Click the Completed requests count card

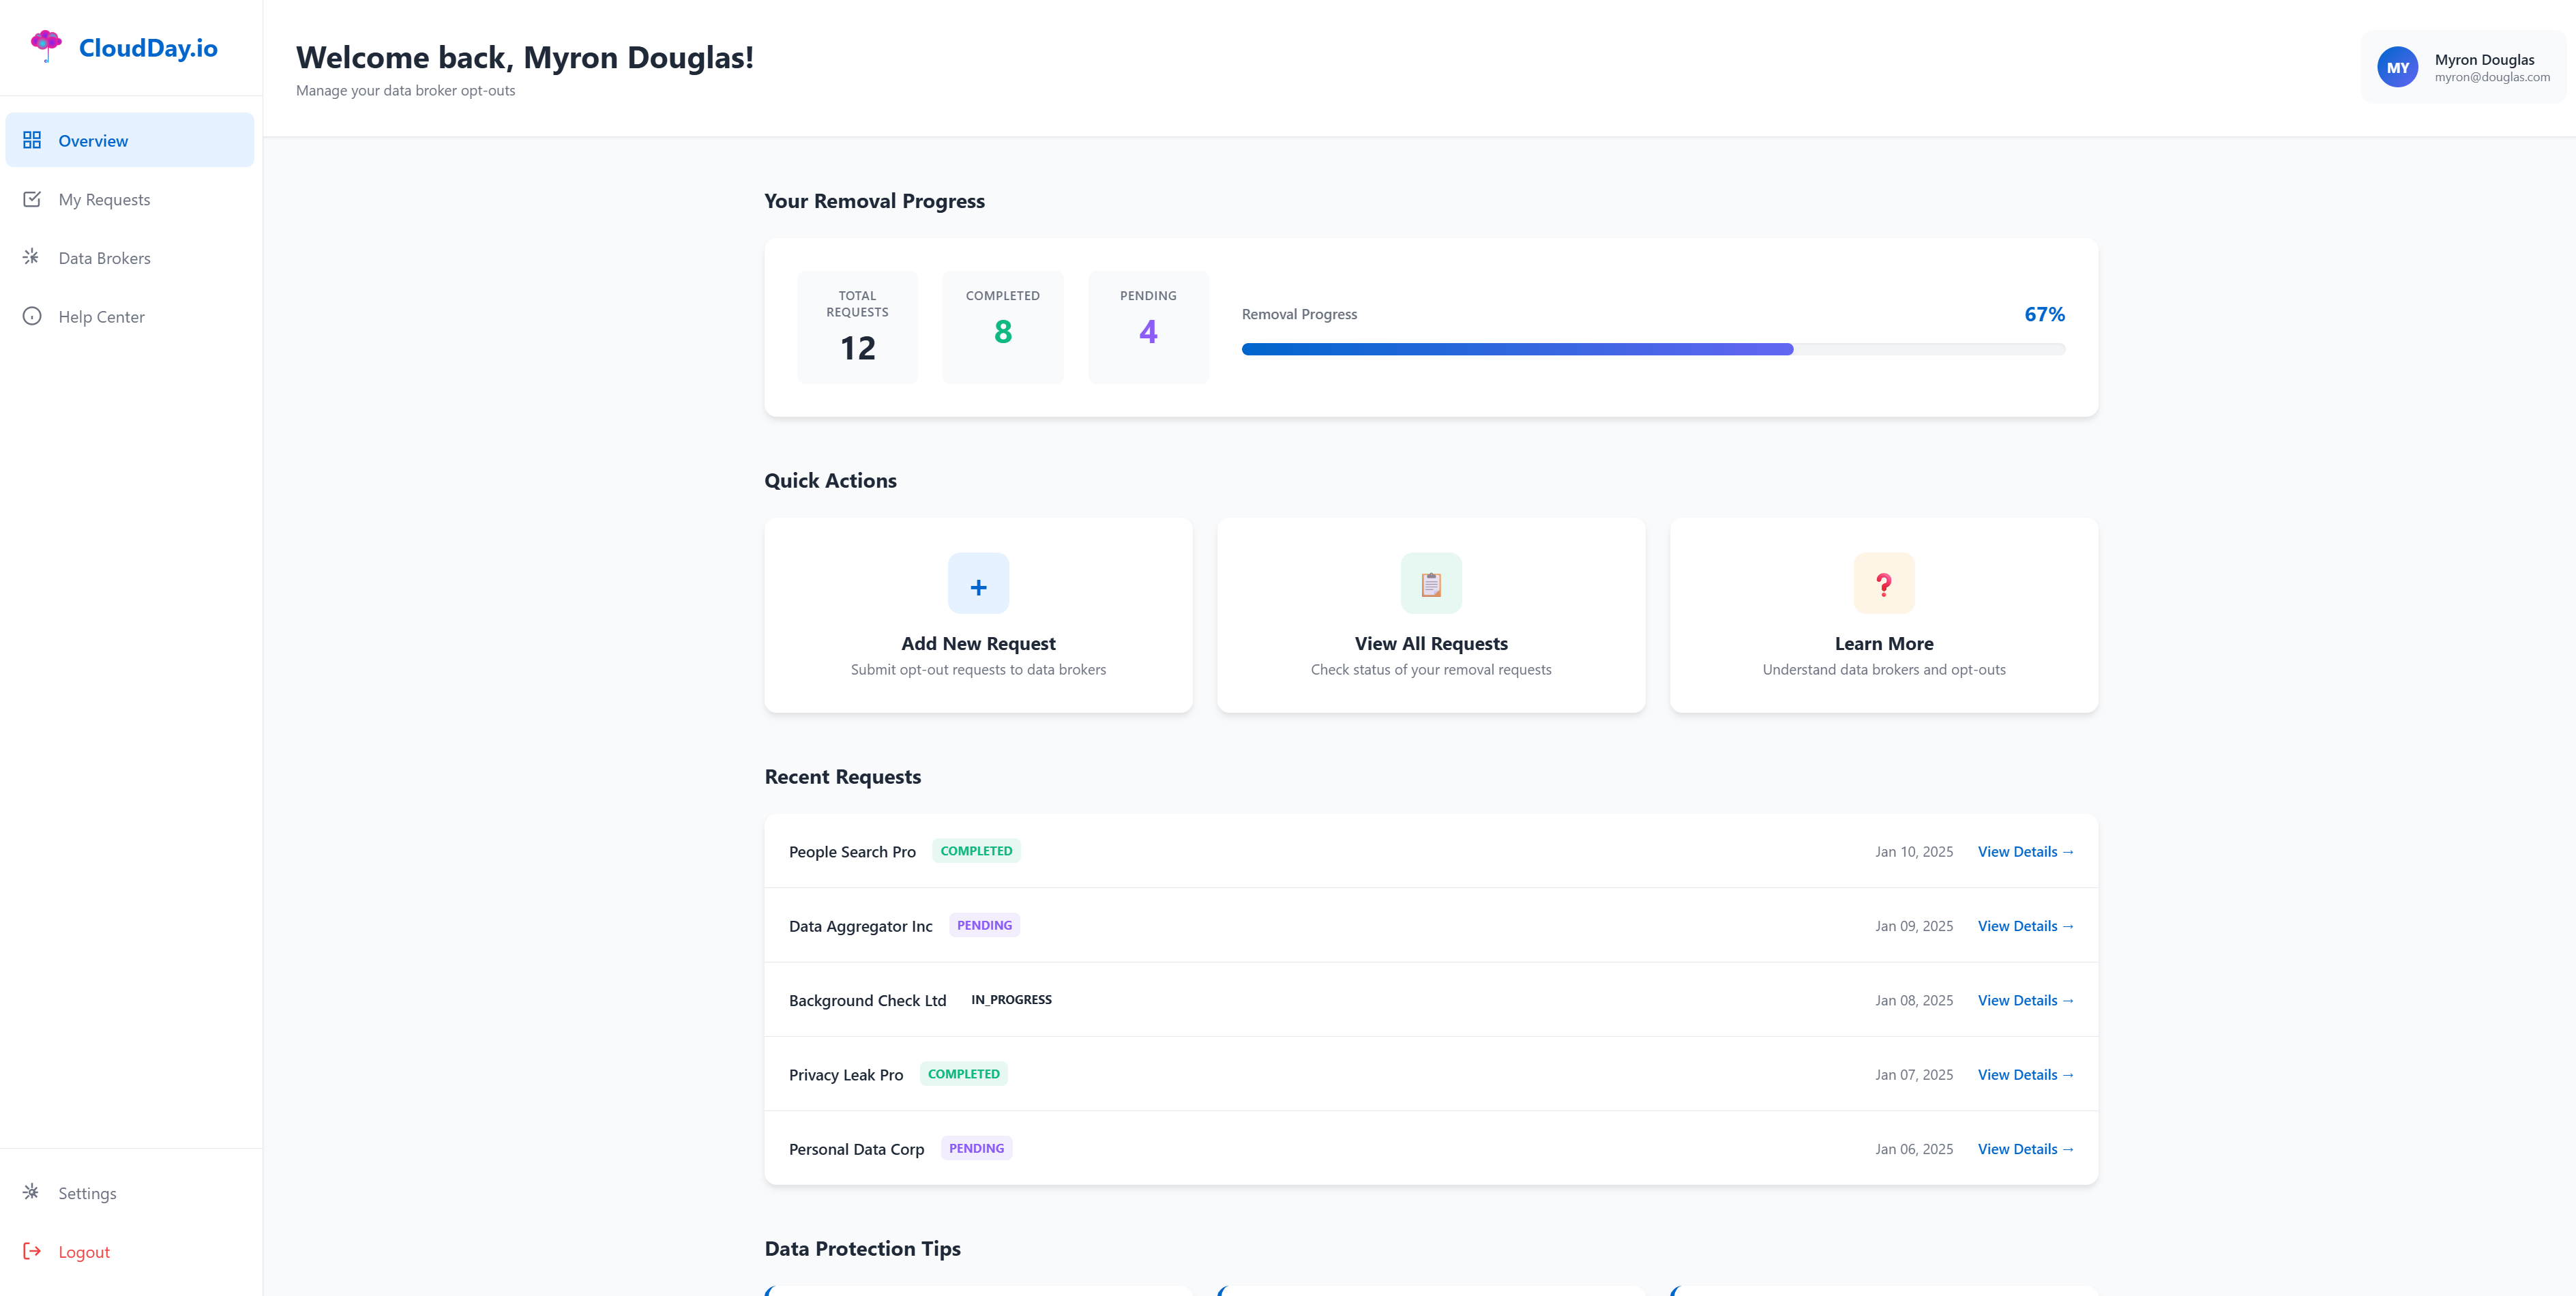(1002, 326)
